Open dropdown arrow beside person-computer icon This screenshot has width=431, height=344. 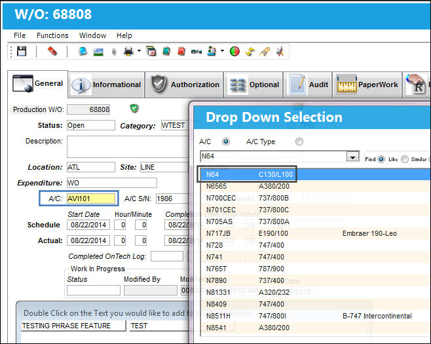tap(222, 51)
